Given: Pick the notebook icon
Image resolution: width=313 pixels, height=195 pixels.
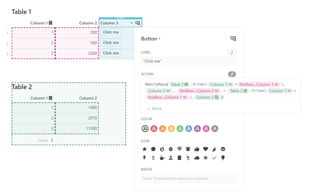Looking at the screenshot, I should pyautogui.click(x=179, y=158).
